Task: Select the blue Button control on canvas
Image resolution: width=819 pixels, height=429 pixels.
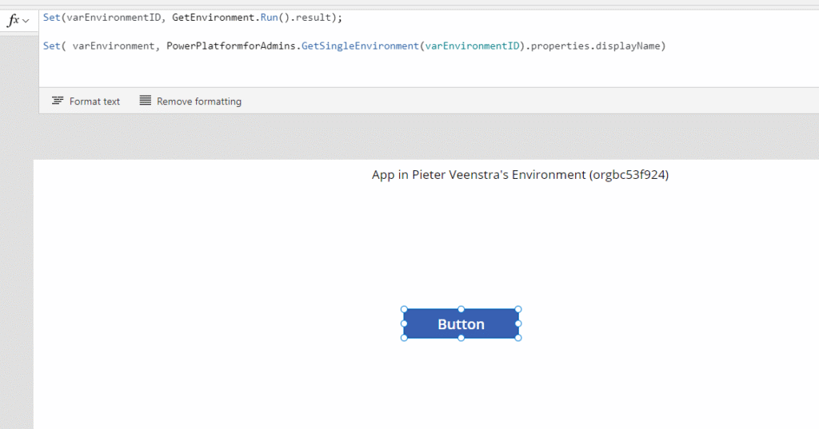Action: pos(461,324)
